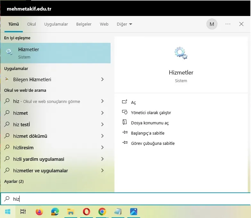
Task: Click the Bileşen Hizmetleri app icon
Action: (x=7, y=79)
